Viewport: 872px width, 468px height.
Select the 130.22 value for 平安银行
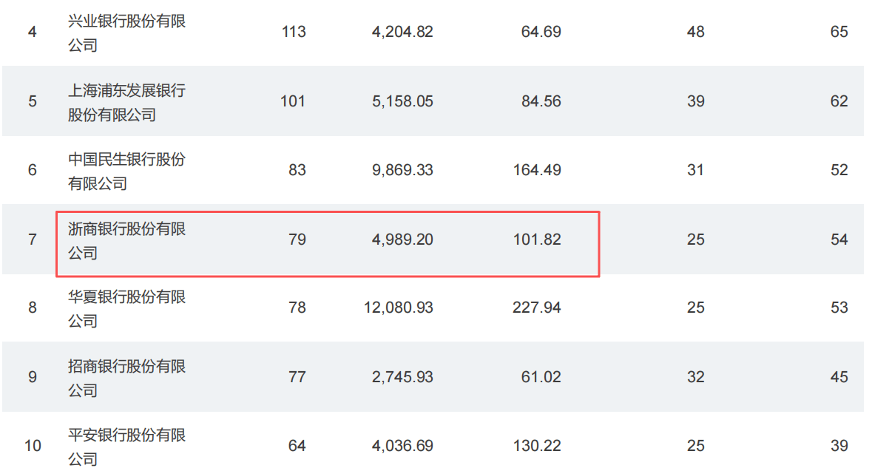click(536, 446)
